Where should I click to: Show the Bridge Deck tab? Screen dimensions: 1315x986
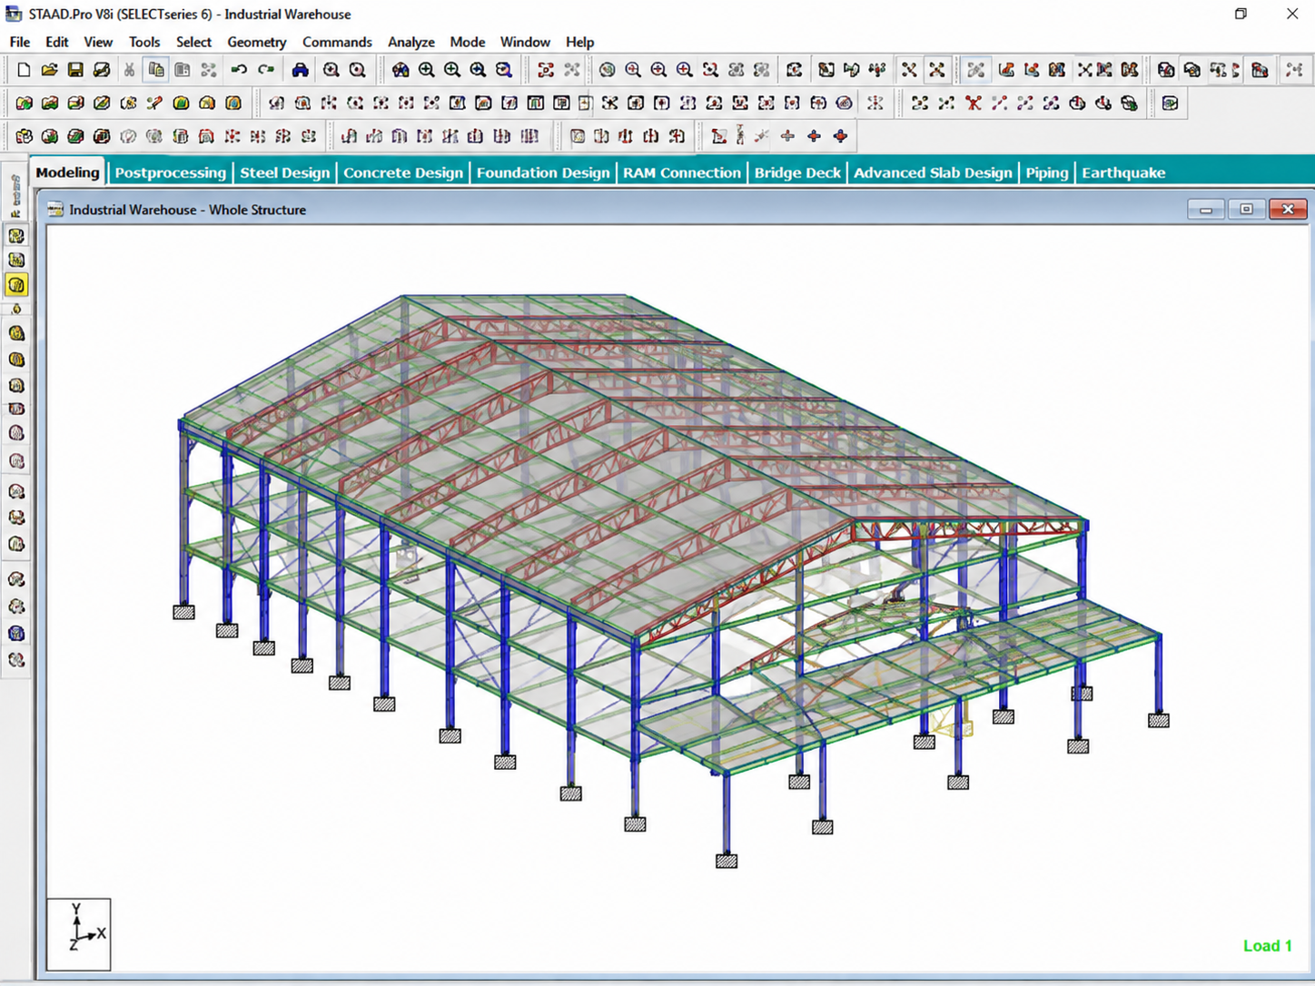797,173
